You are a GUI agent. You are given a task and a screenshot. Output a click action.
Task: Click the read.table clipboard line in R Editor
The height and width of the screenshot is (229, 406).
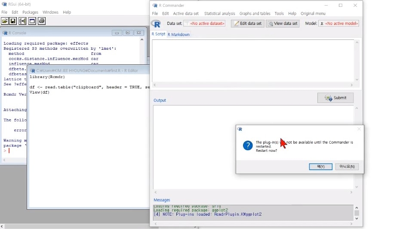coord(89,87)
